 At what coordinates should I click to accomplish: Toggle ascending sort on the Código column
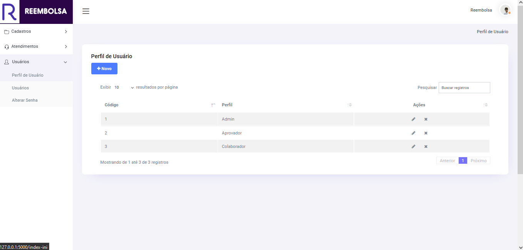click(x=213, y=104)
